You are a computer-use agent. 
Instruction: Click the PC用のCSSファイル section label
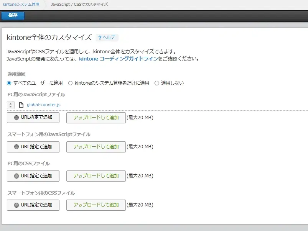tap(28, 164)
